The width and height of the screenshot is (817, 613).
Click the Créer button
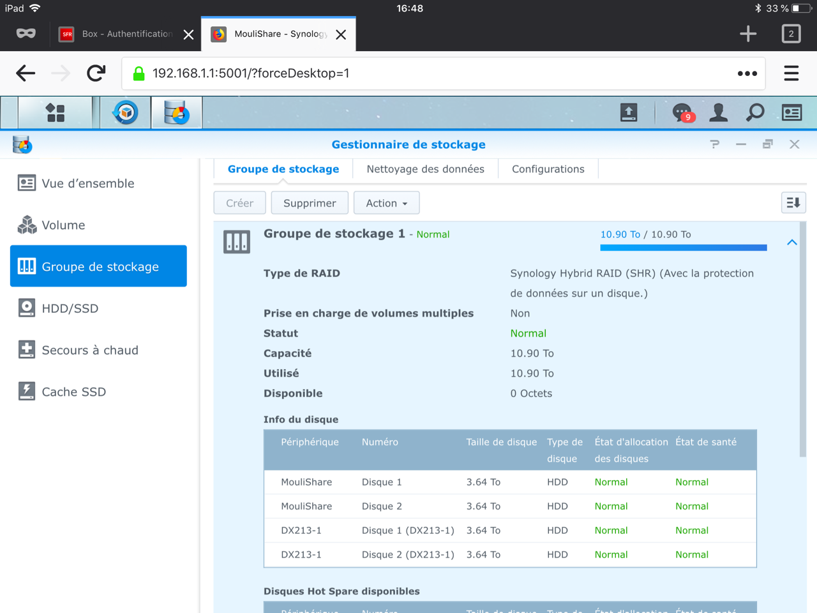click(239, 203)
